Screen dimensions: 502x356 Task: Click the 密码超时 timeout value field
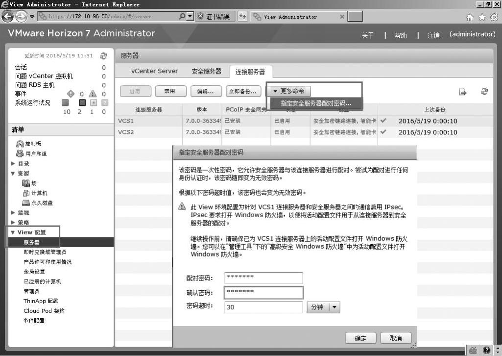[263, 307]
